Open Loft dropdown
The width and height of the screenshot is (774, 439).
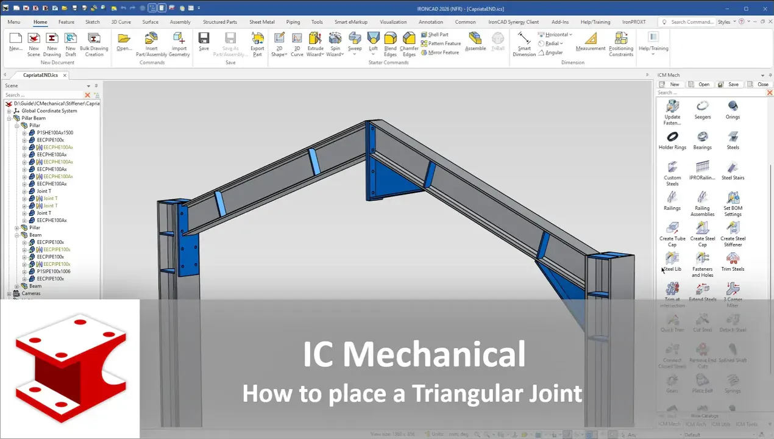(x=373, y=54)
